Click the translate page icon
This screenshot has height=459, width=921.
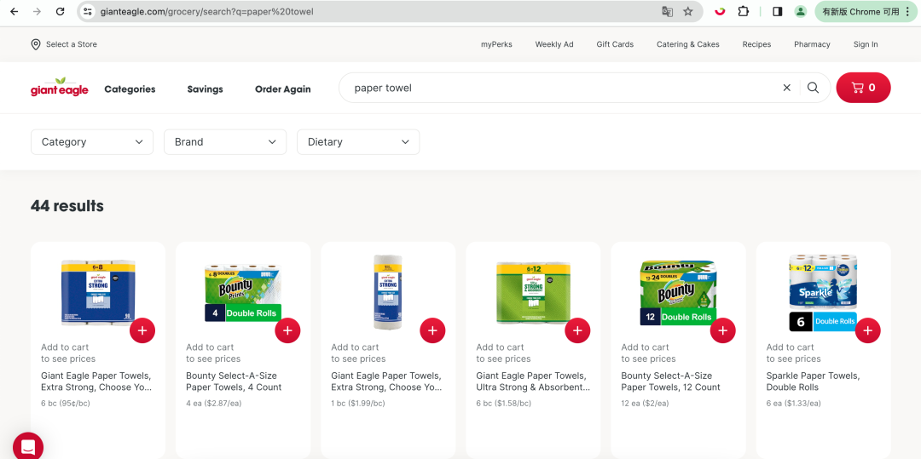(x=667, y=12)
